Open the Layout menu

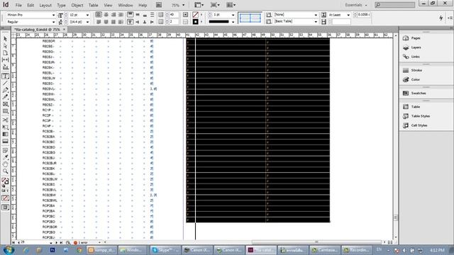pyautogui.click(x=45, y=5)
